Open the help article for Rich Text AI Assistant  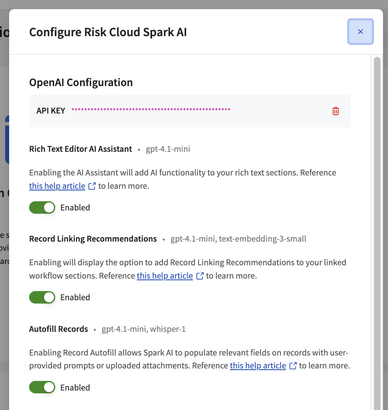57,186
